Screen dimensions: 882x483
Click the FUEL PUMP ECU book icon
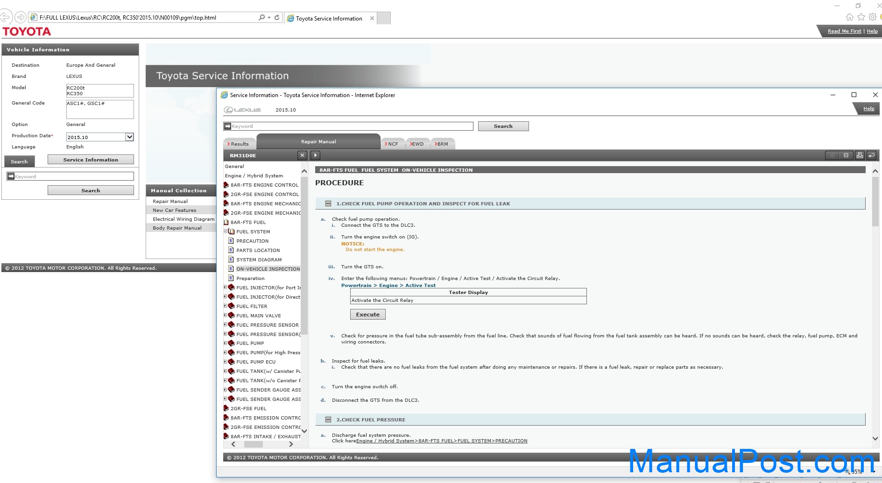point(231,362)
